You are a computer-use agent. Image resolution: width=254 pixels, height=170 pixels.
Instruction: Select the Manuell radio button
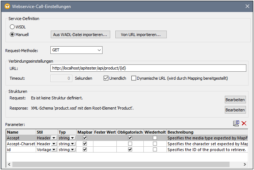(x=12, y=35)
